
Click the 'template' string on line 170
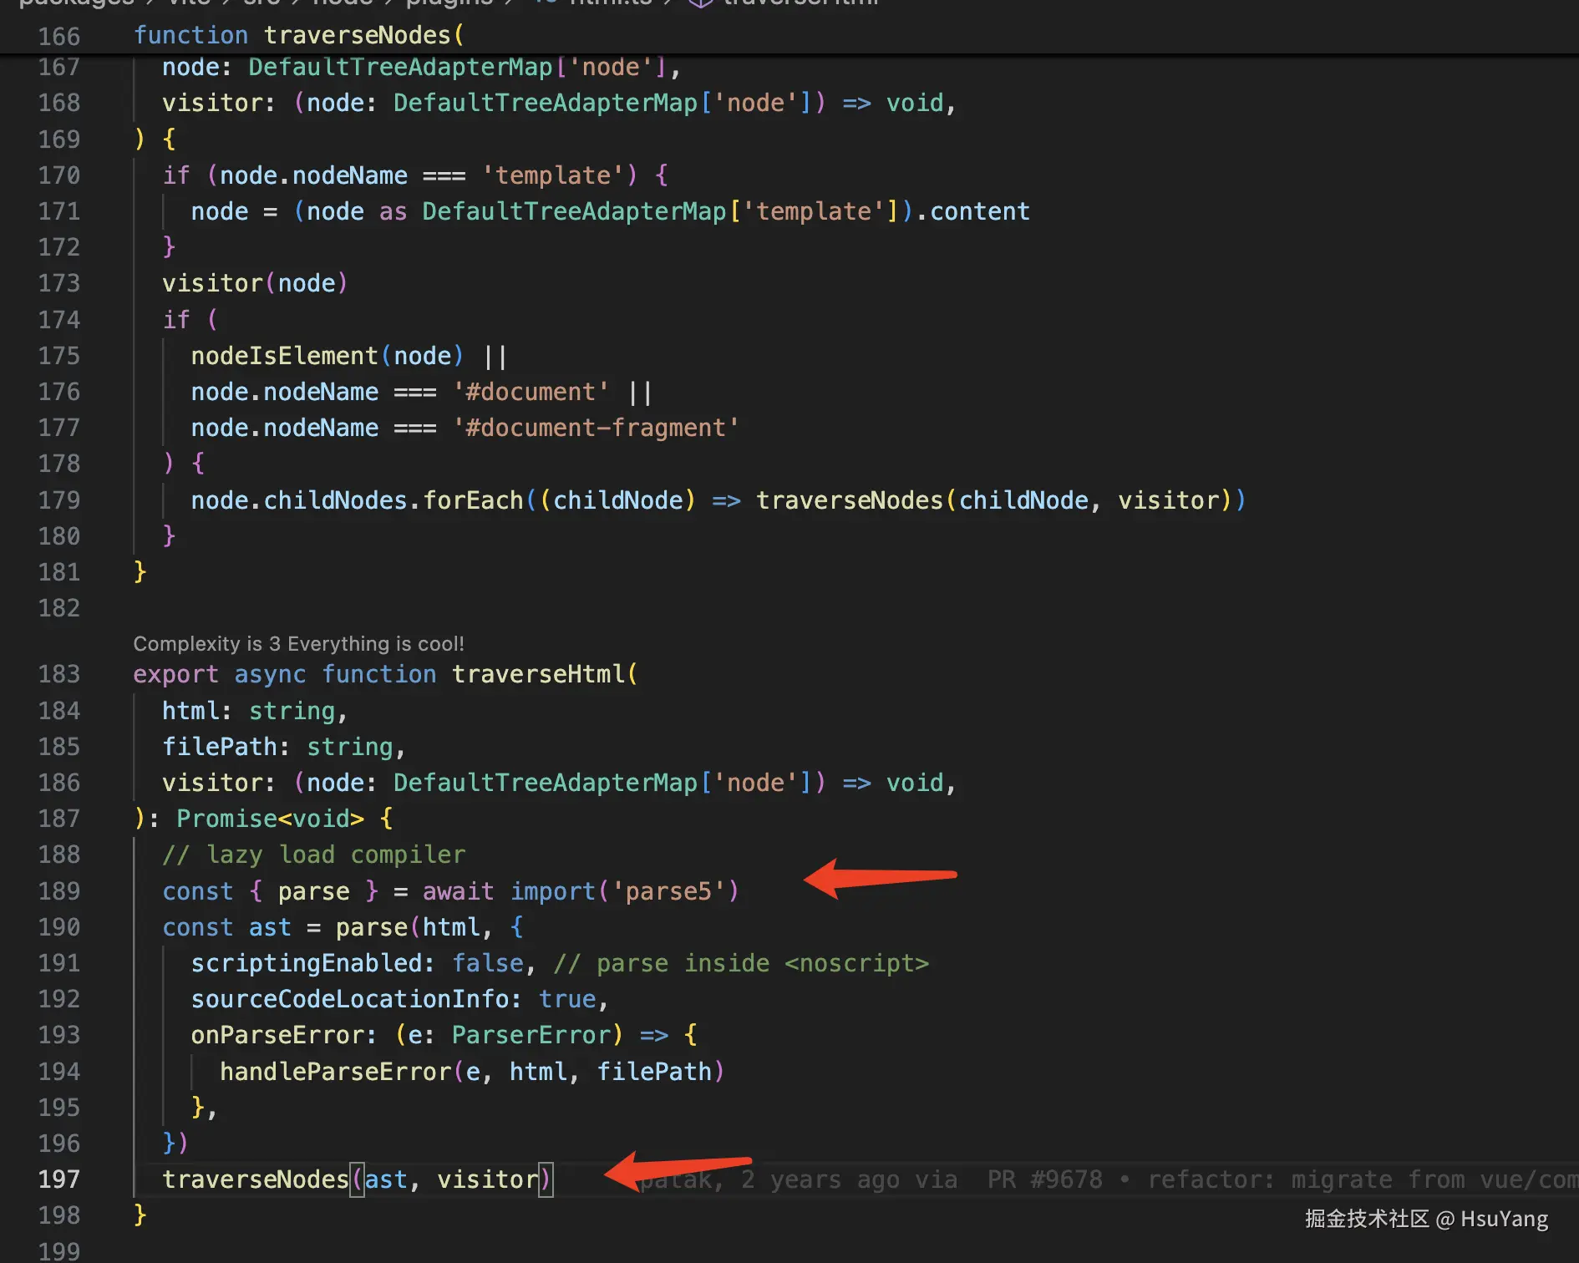pyautogui.click(x=553, y=175)
